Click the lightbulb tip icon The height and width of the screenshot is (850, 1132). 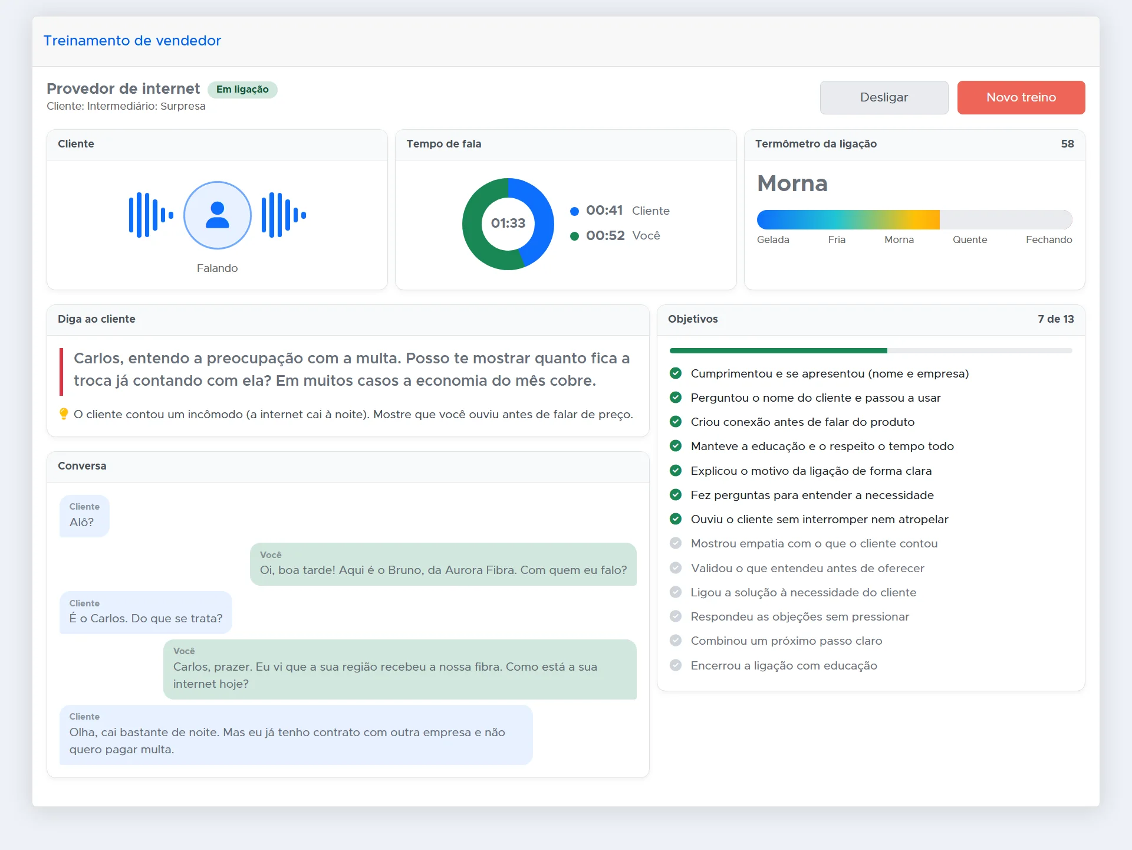[64, 414]
